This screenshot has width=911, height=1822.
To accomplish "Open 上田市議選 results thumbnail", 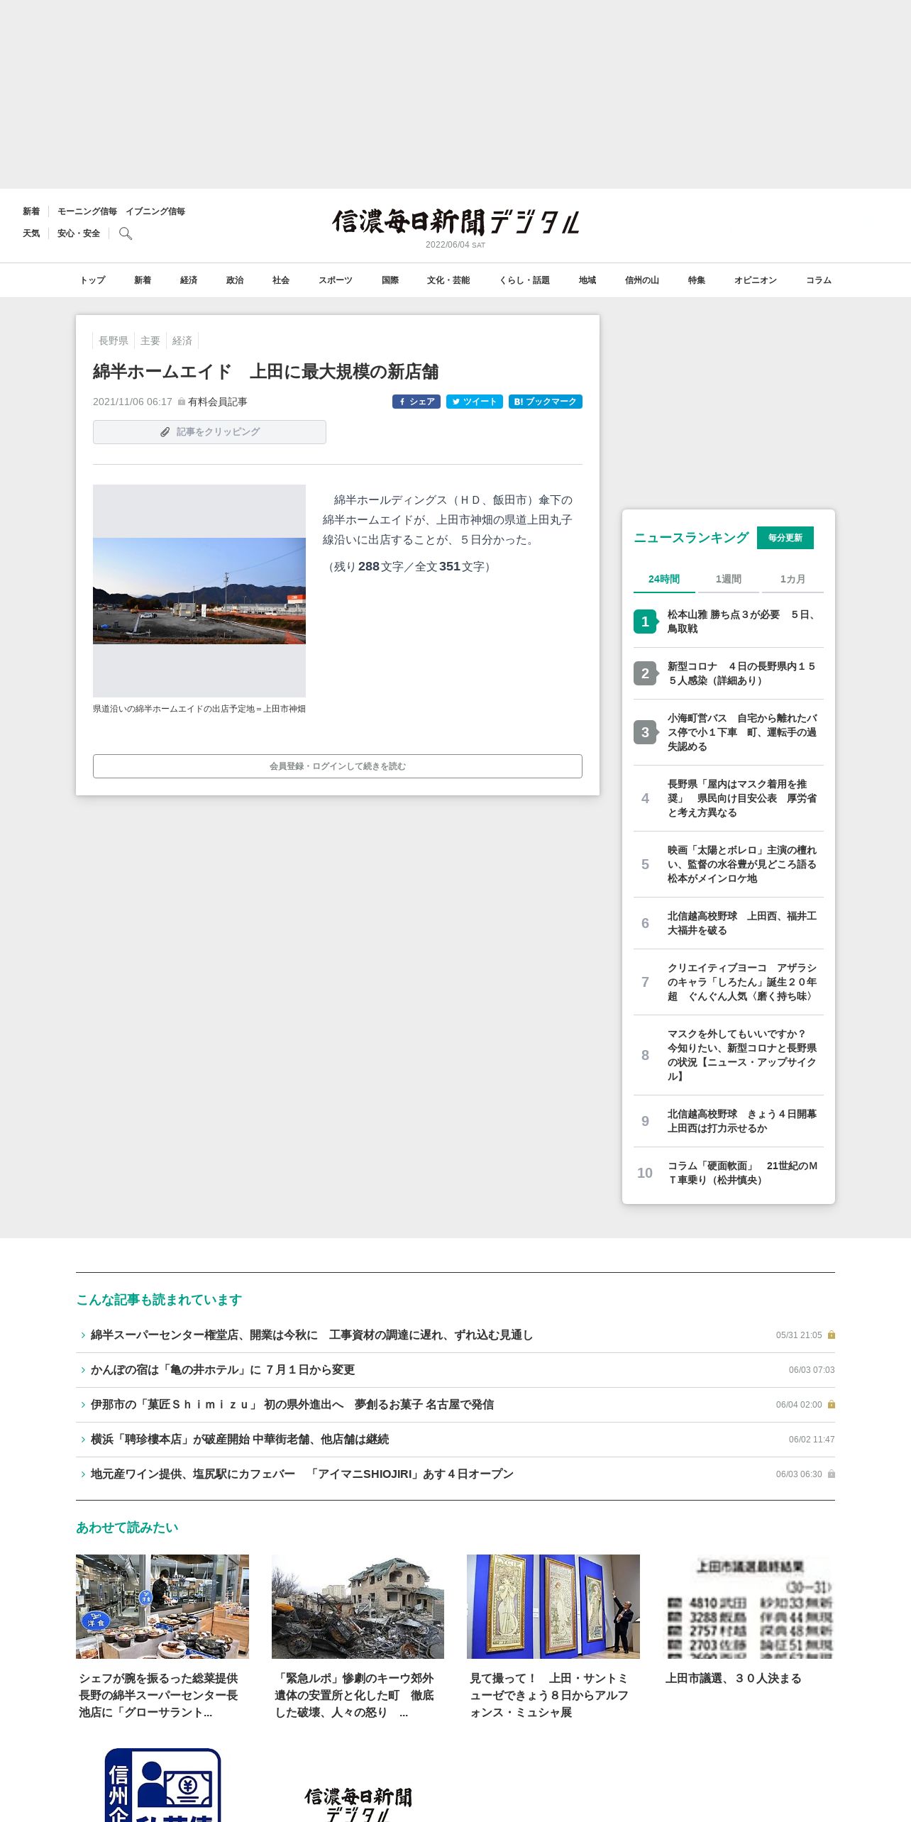I will [749, 1606].
